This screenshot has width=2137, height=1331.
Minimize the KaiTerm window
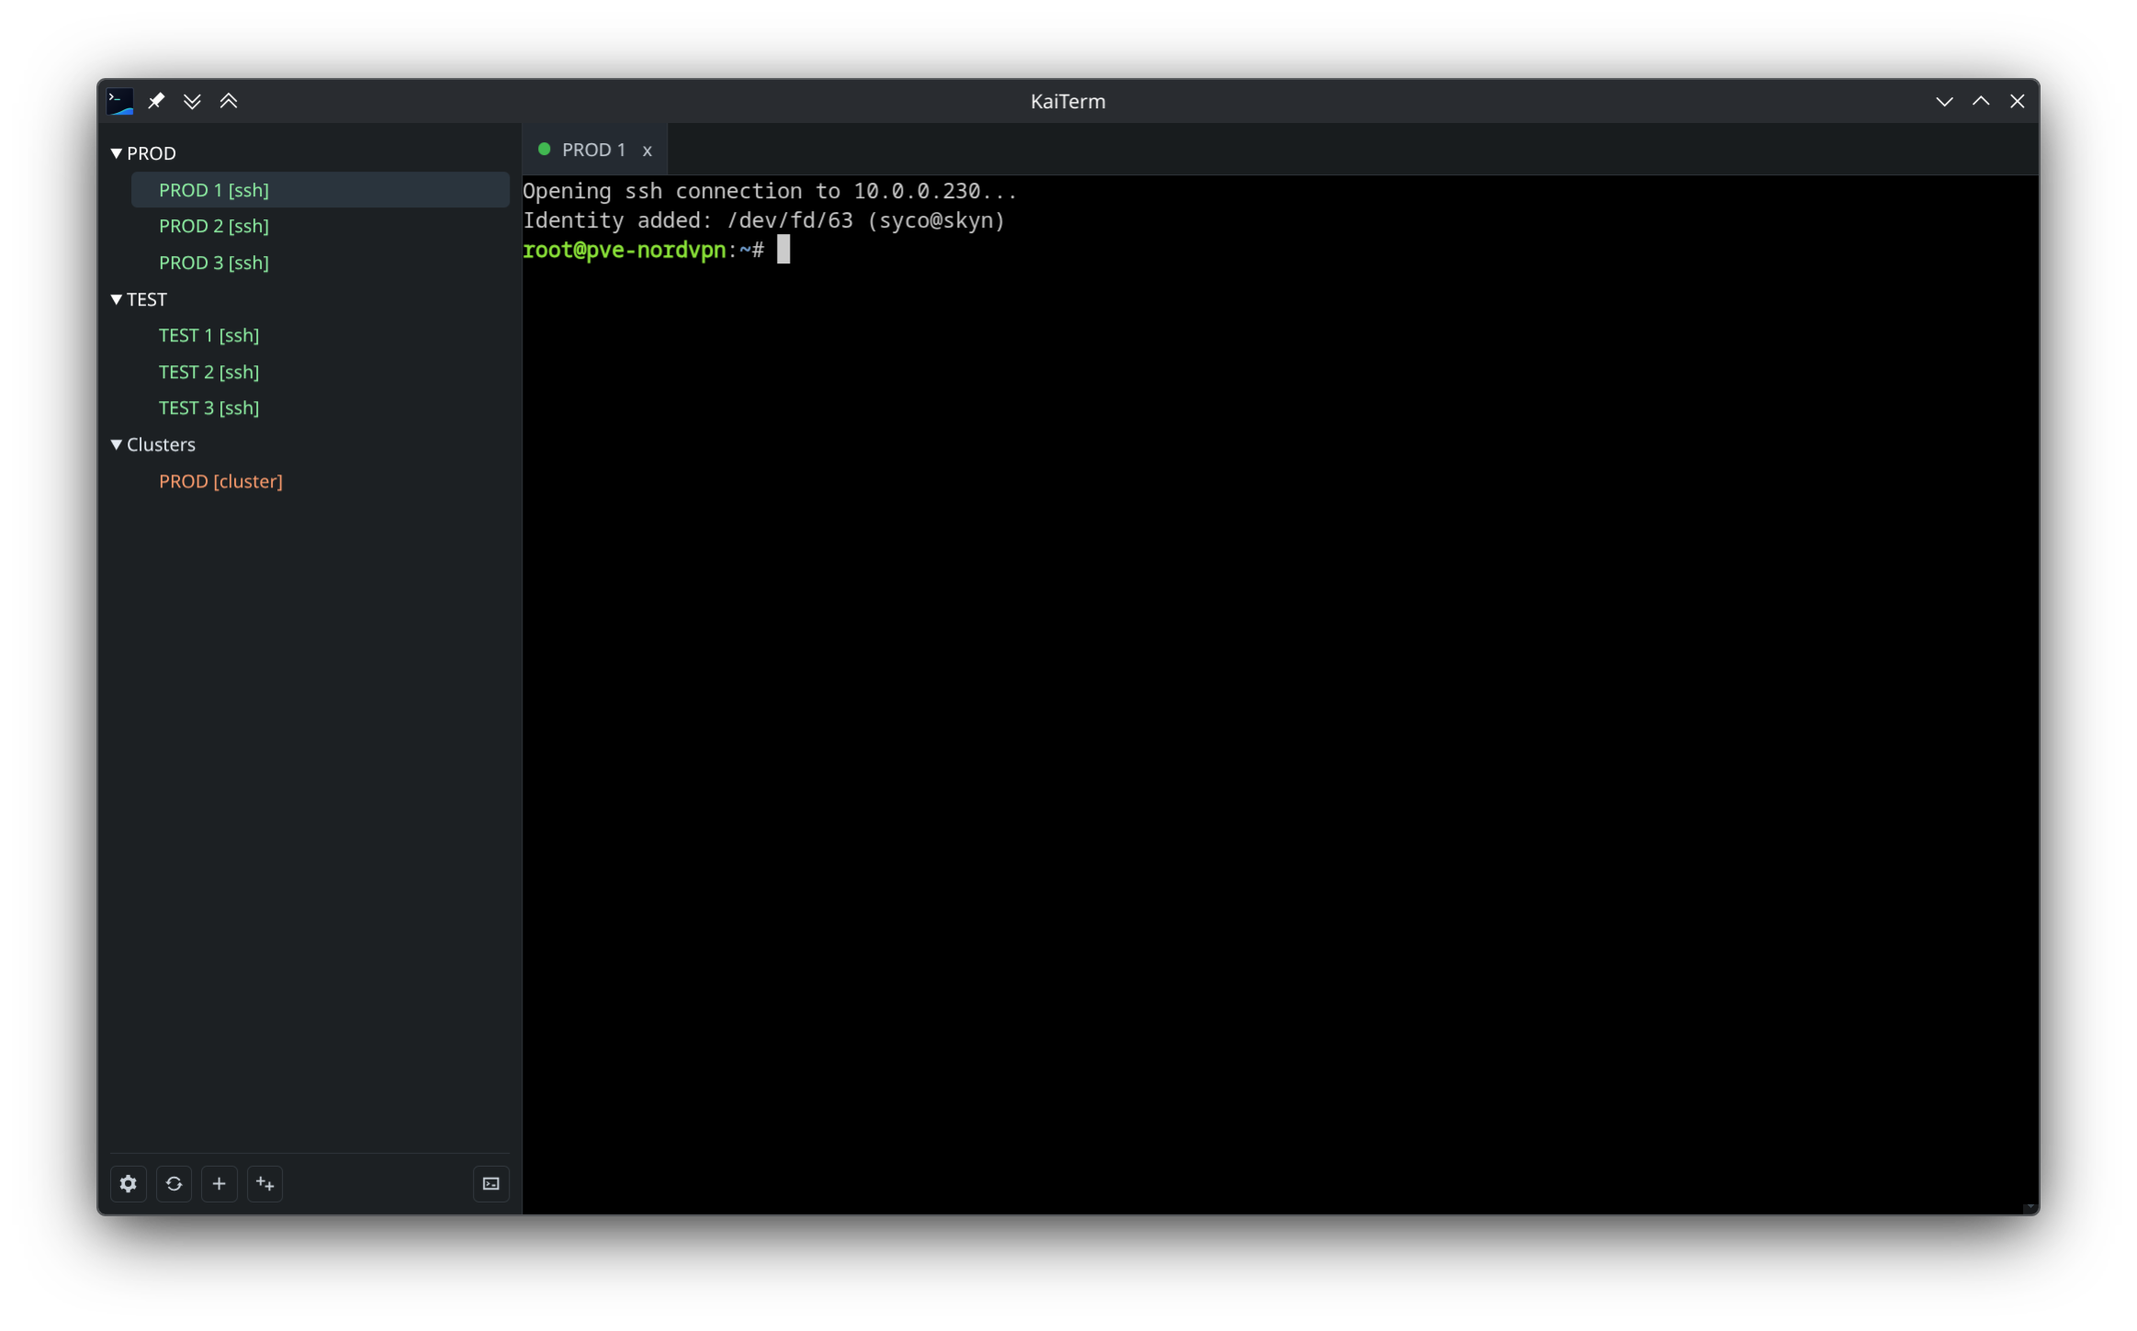(x=1944, y=101)
